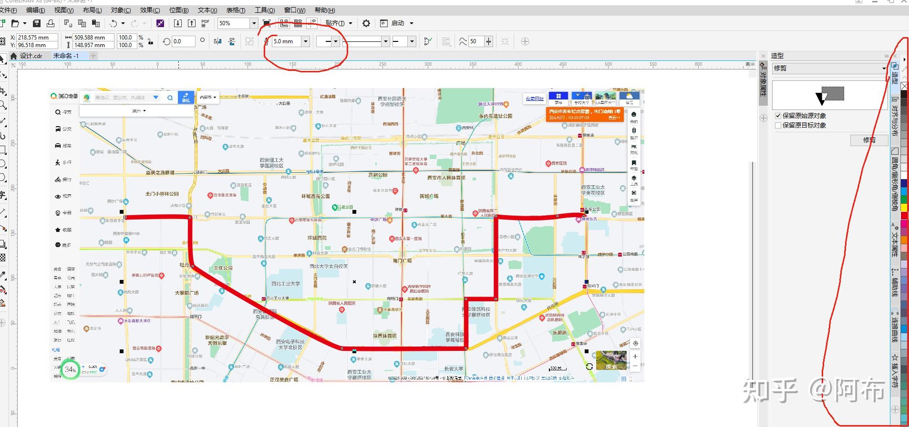The image size is (909, 427).
Task: Click the Cut icon in toolbar
Action: click(x=68, y=23)
